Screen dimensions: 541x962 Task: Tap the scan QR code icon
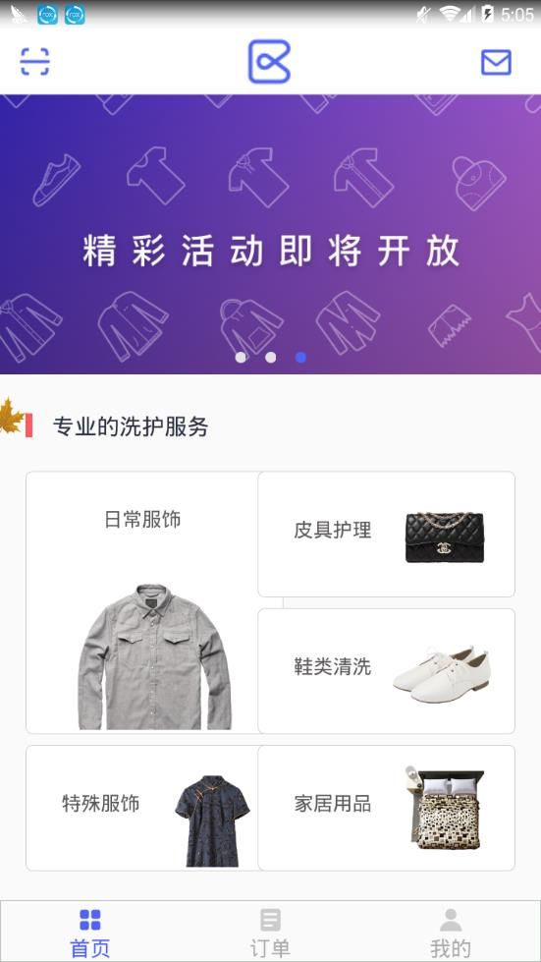click(x=35, y=61)
